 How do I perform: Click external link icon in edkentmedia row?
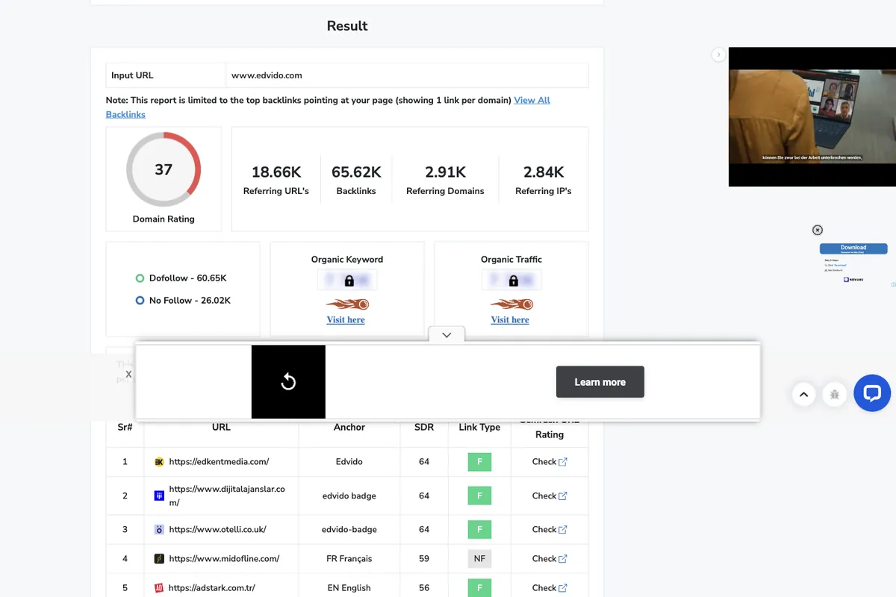(563, 462)
